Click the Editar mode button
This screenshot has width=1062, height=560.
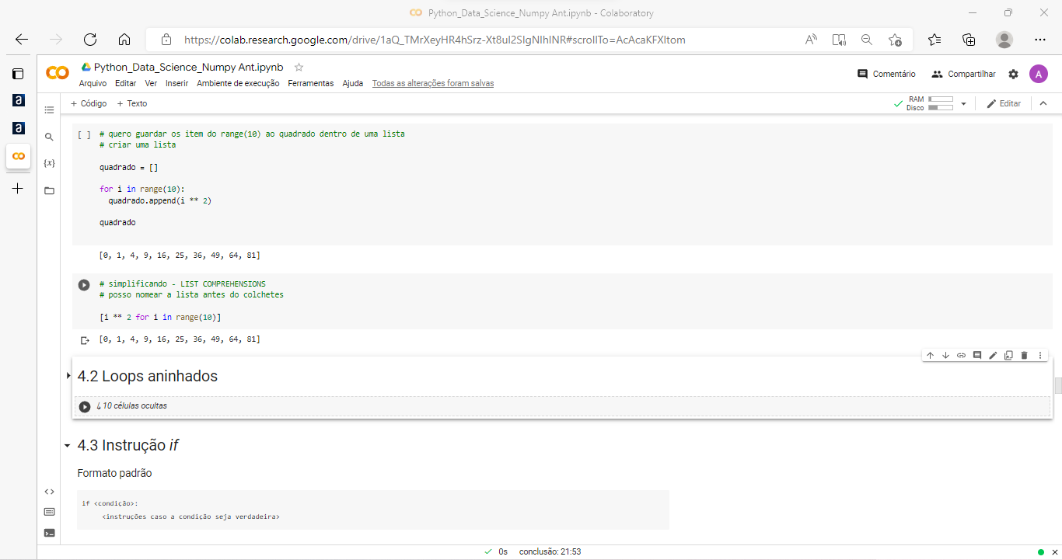coord(1004,103)
